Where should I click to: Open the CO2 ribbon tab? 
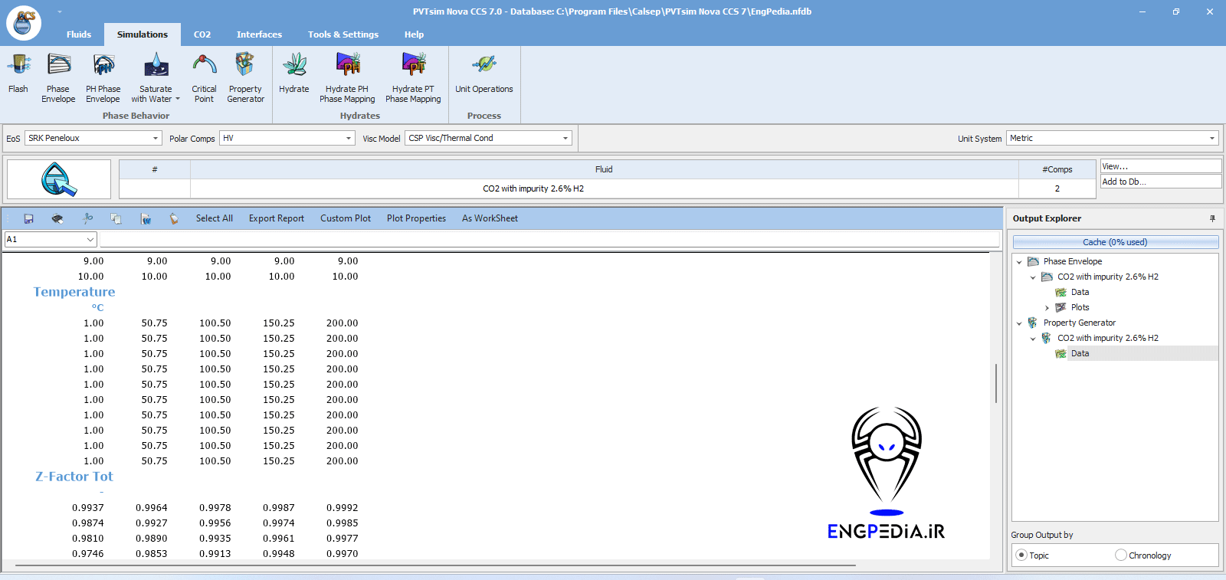(202, 34)
